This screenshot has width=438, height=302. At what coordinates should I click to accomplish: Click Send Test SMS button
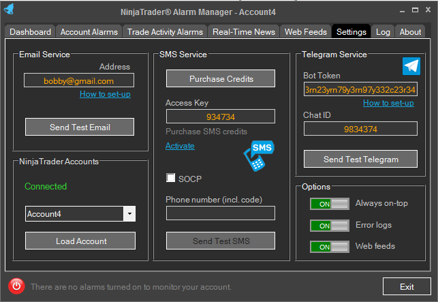(x=221, y=241)
